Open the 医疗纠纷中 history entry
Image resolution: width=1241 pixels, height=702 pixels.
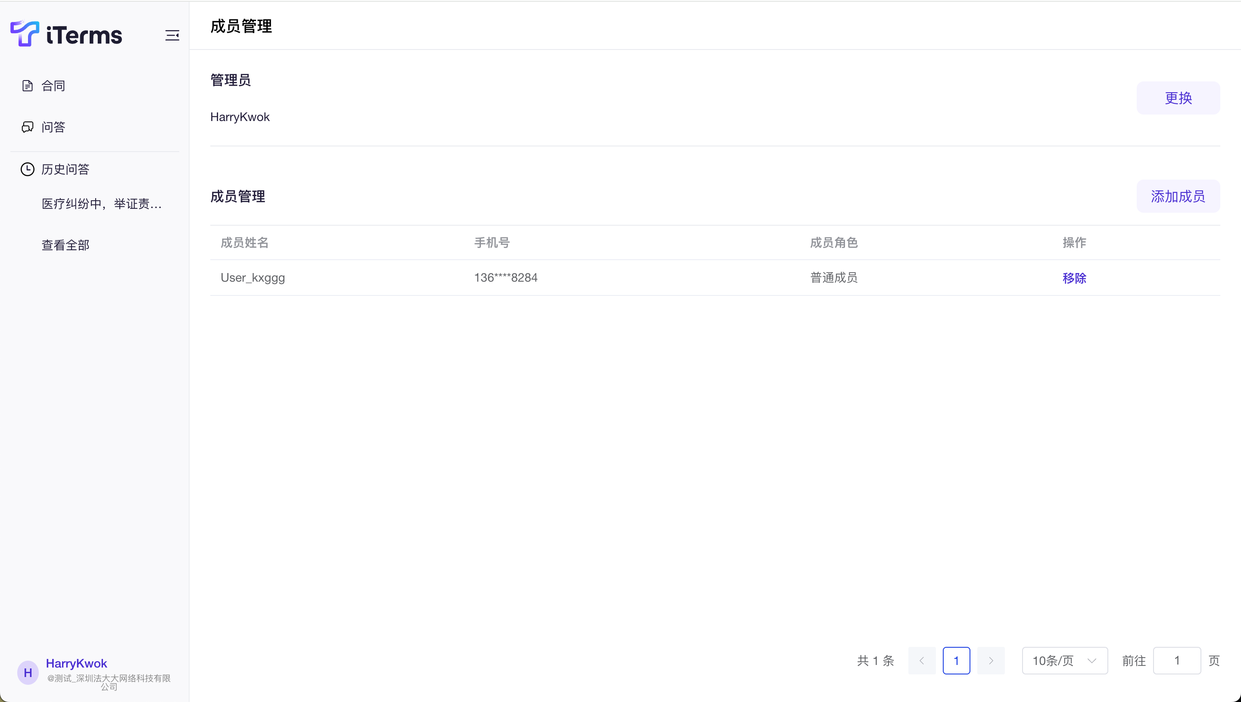click(101, 204)
